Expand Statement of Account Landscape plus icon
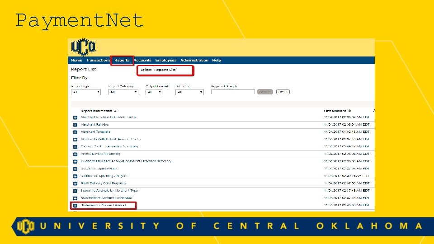 [x=75, y=198]
